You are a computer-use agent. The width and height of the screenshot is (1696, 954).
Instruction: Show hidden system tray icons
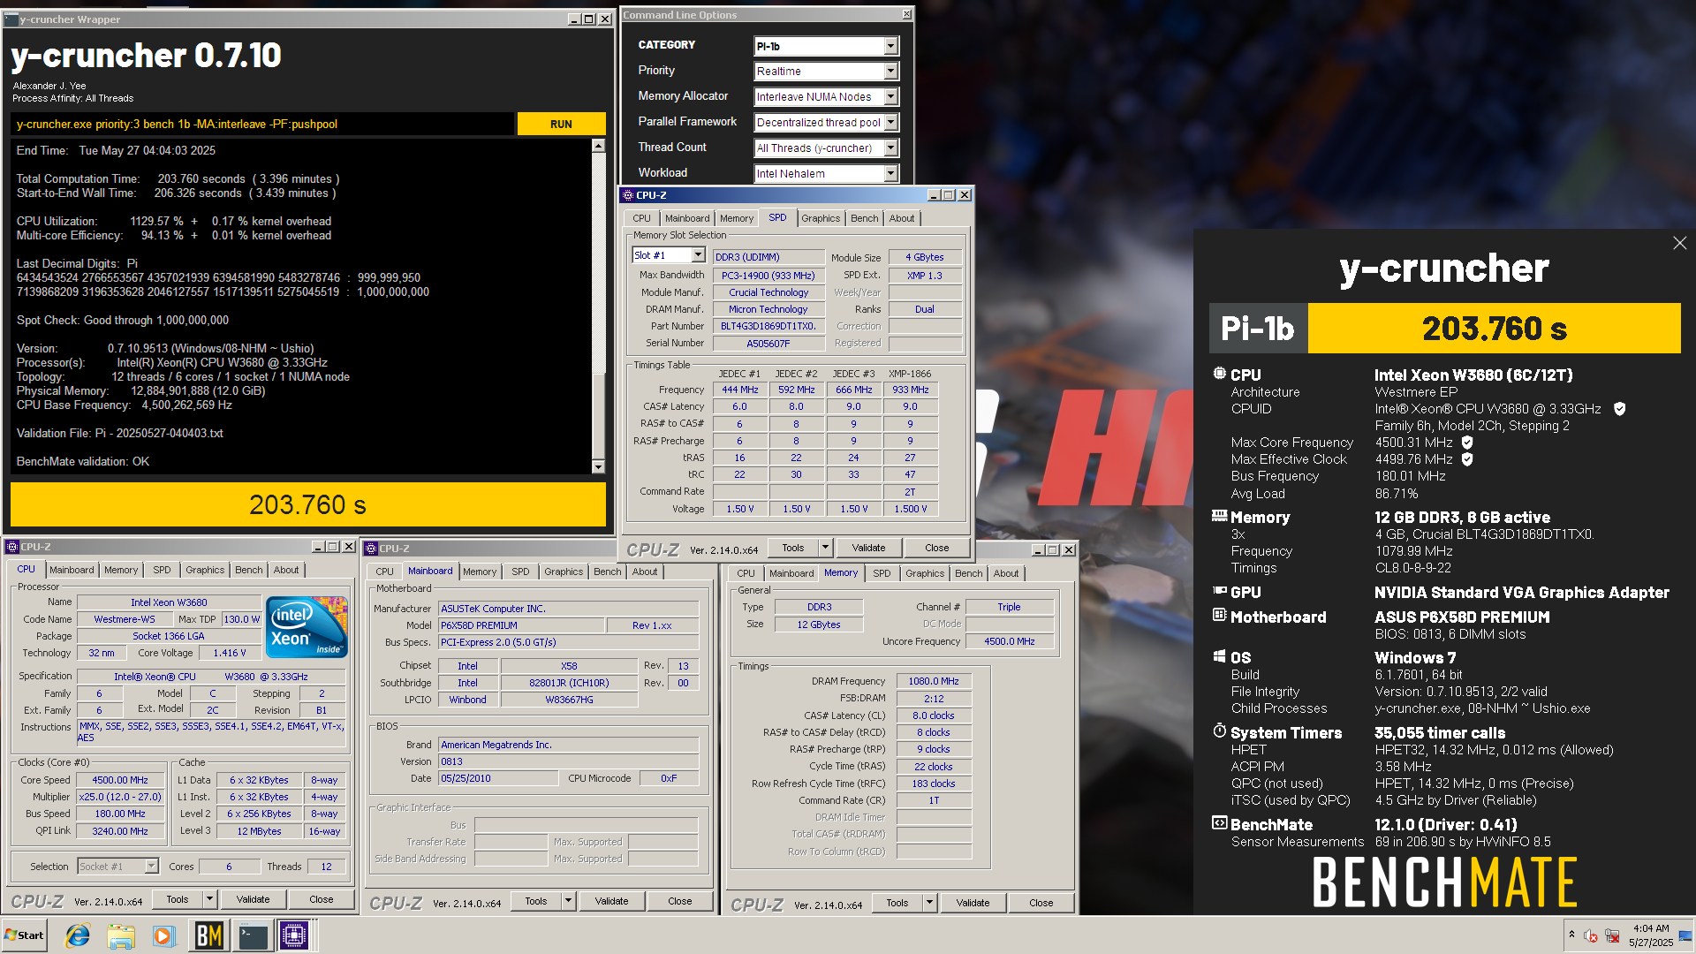click(x=1571, y=935)
